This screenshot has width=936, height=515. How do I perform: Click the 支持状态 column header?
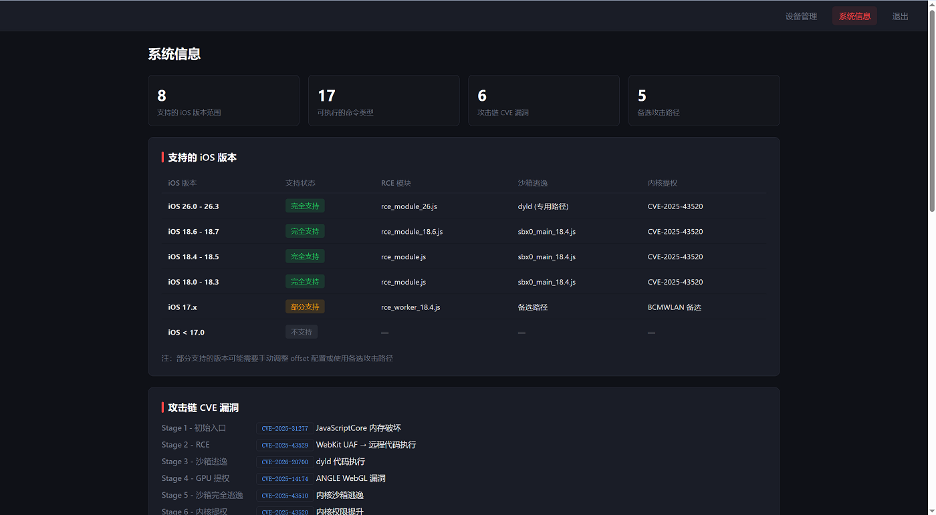(300, 183)
